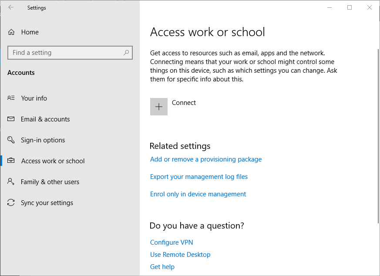This screenshot has height=276, width=380.
Task: Click the Family & other users icon
Action: point(11,182)
